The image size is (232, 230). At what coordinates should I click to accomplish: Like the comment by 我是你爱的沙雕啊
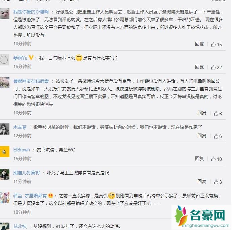click(x=216, y=45)
